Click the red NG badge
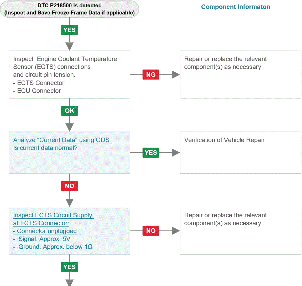Image resolution: width=302 pixels, height=286 pixels. click(x=151, y=74)
